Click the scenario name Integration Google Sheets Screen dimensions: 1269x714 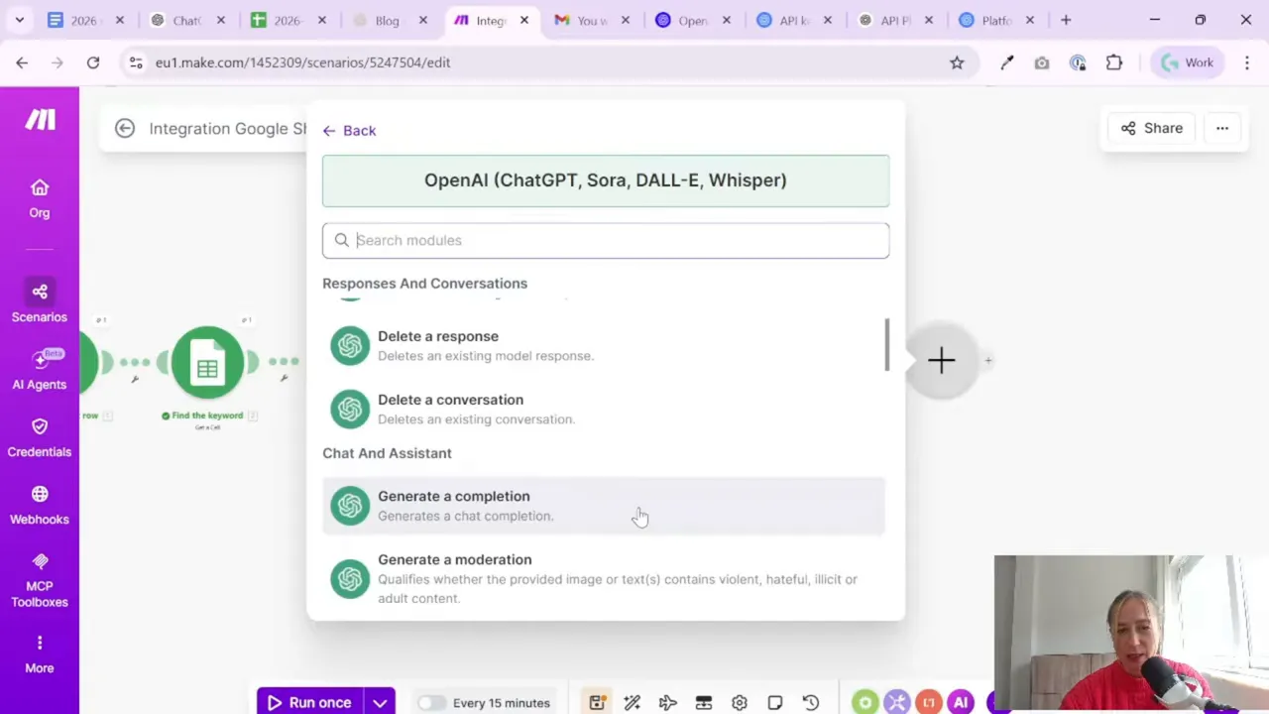click(x=228, y=129)
